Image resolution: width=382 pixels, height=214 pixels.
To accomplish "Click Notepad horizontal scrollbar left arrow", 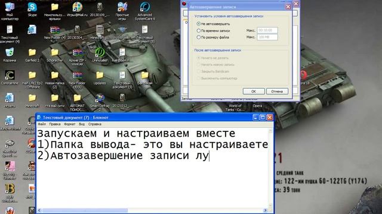I will pos(39,210).
